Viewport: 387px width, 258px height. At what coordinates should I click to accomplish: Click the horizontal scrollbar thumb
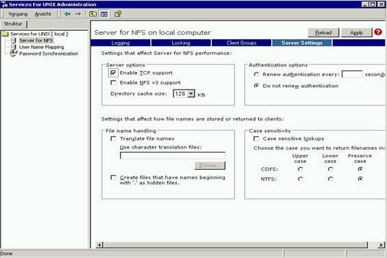coord(235,245)
